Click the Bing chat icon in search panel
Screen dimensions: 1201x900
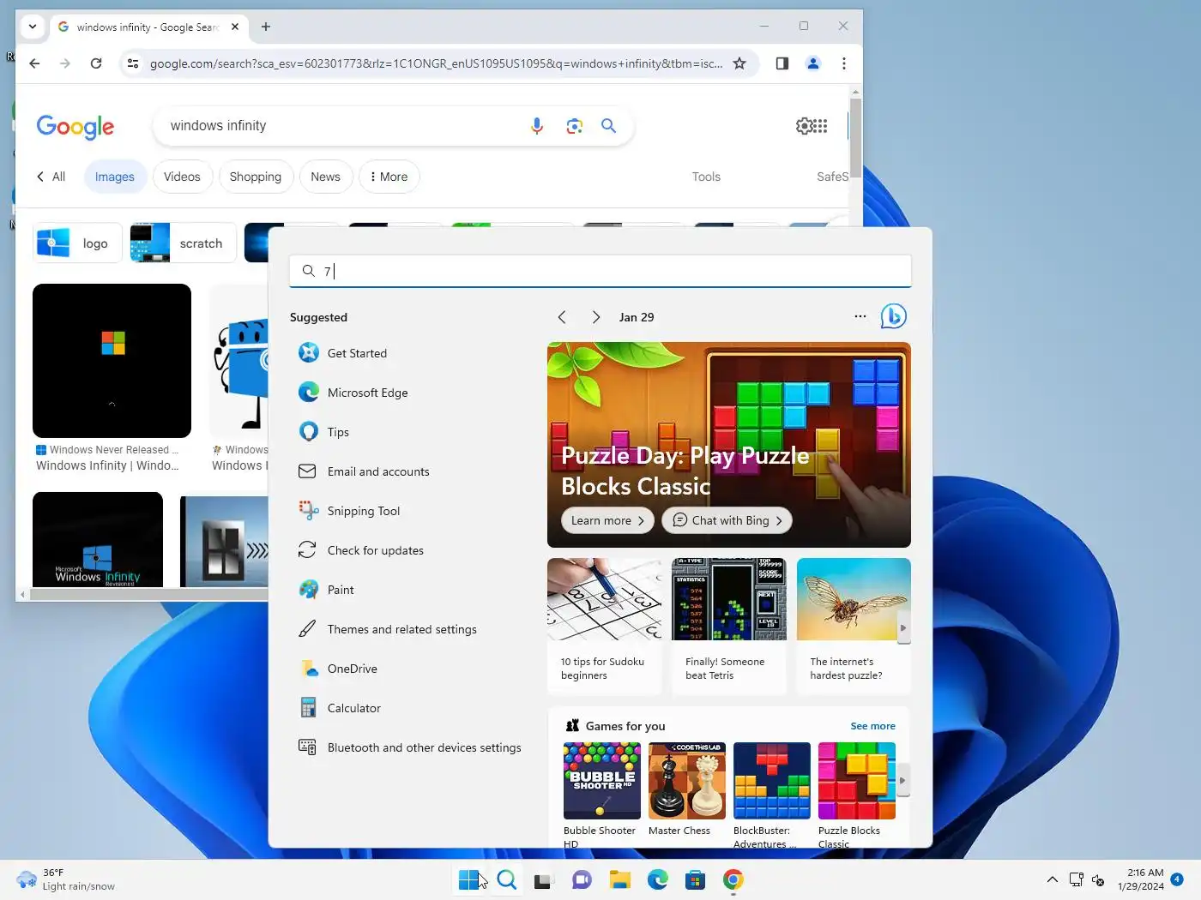point(893,316)
